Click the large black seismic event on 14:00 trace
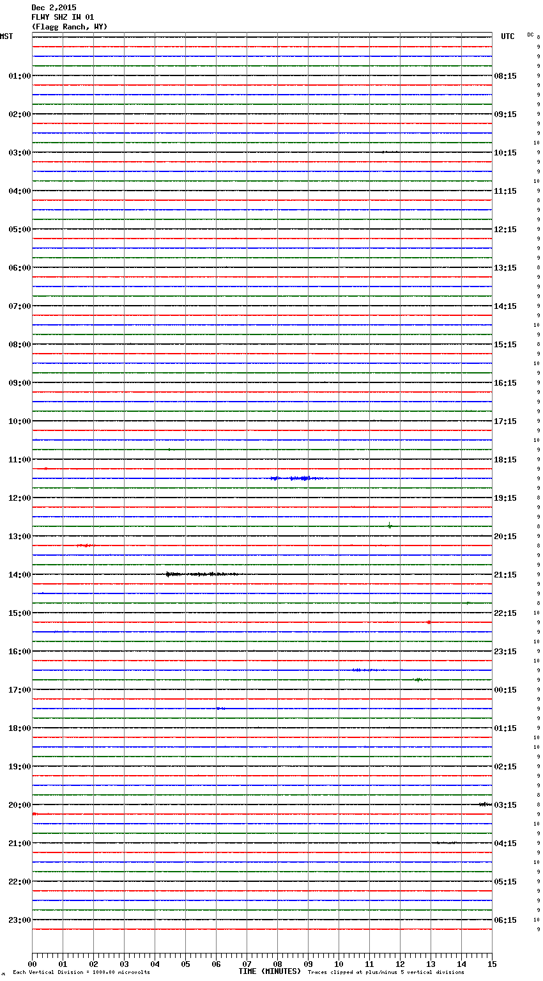The width and height of the screenshot is (543, 981). 201,574
